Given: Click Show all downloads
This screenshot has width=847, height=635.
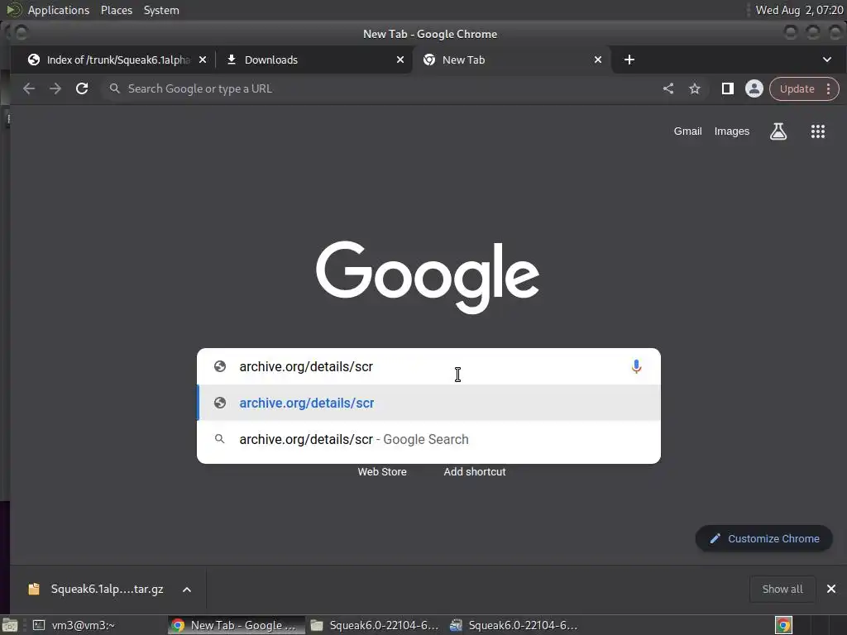Looking at the screenshot, I should [x=782, y=589].
